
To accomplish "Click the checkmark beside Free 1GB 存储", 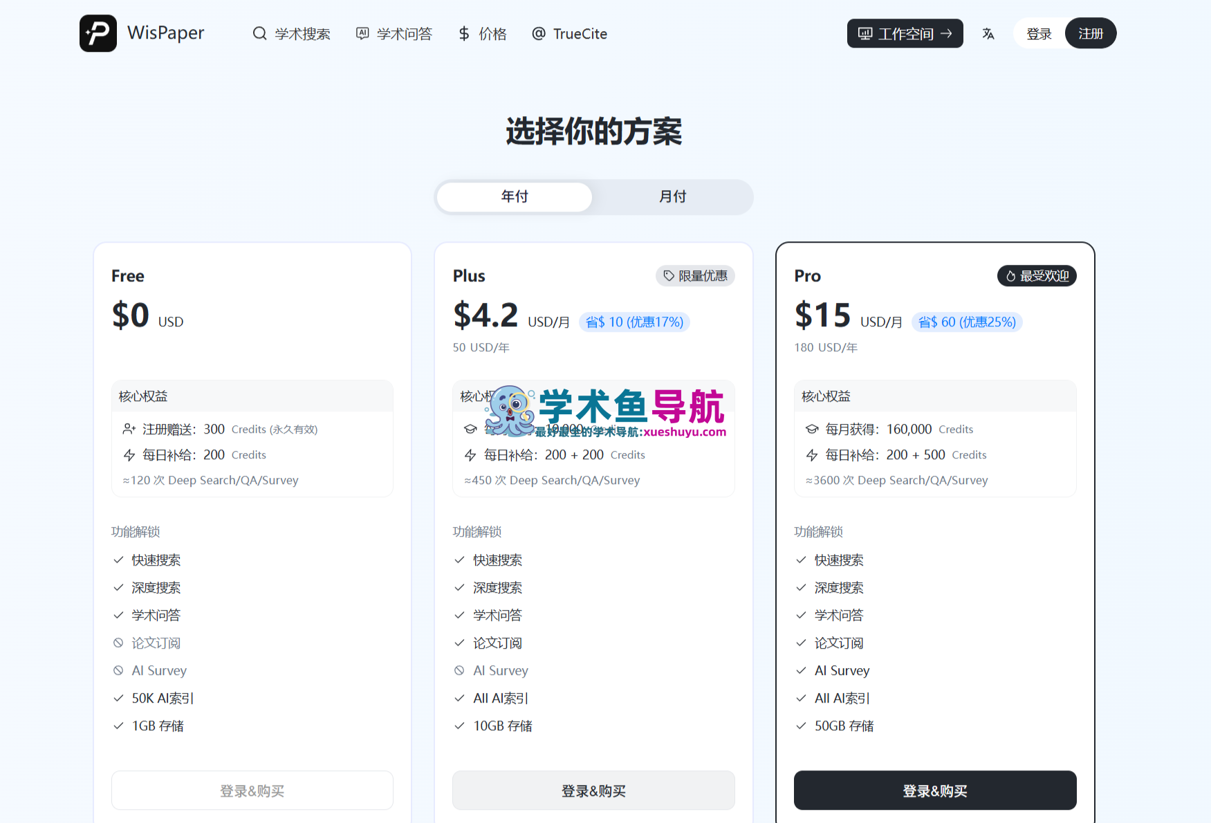I will (x=118, y=726).
